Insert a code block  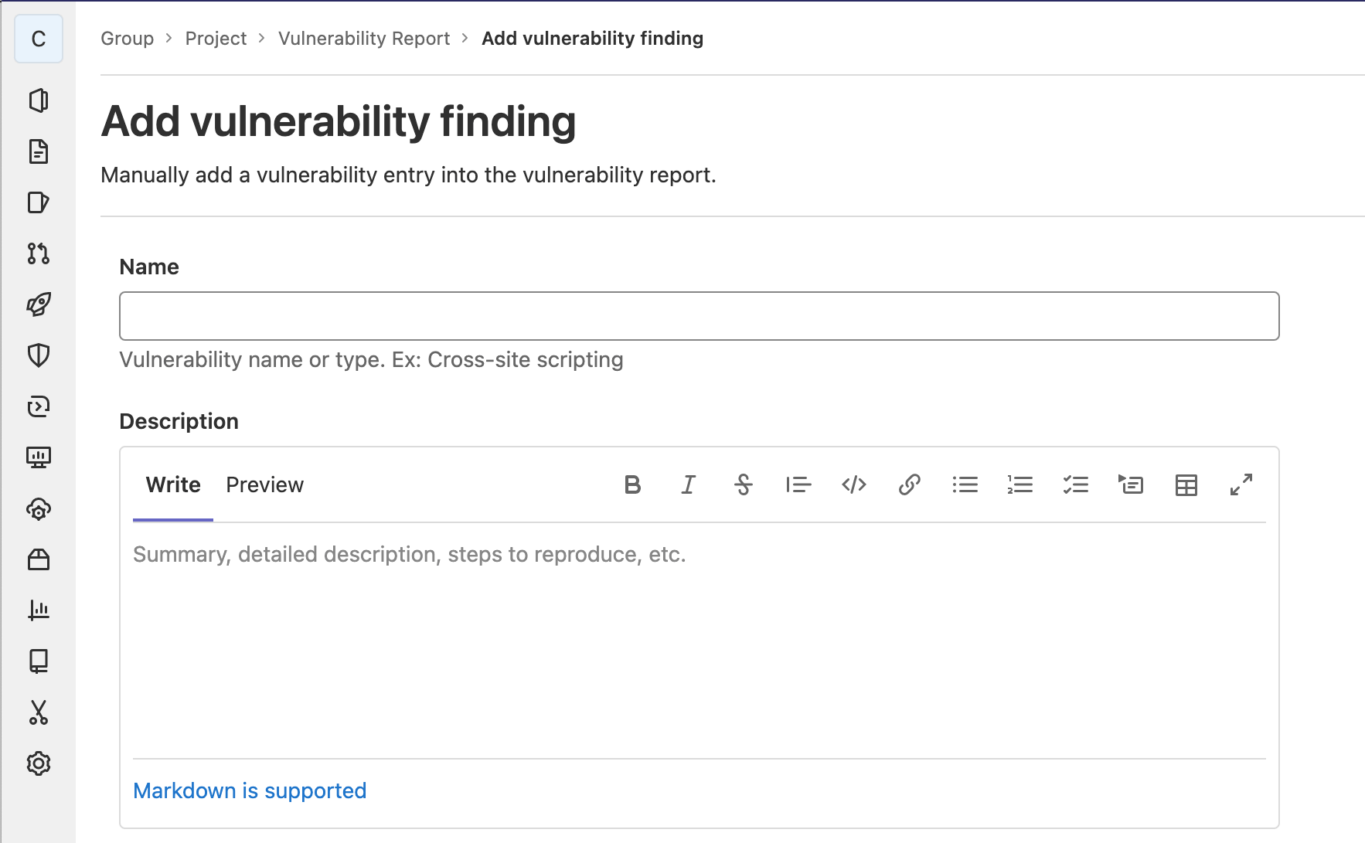[x=853, y=485]
